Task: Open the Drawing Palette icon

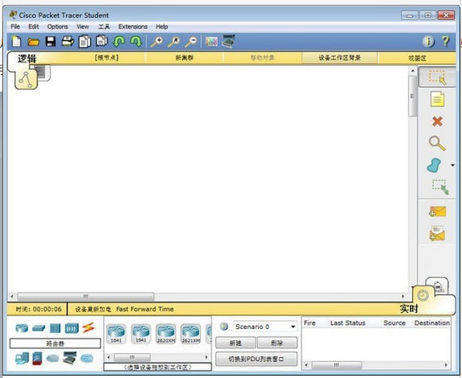Action: 211,42
